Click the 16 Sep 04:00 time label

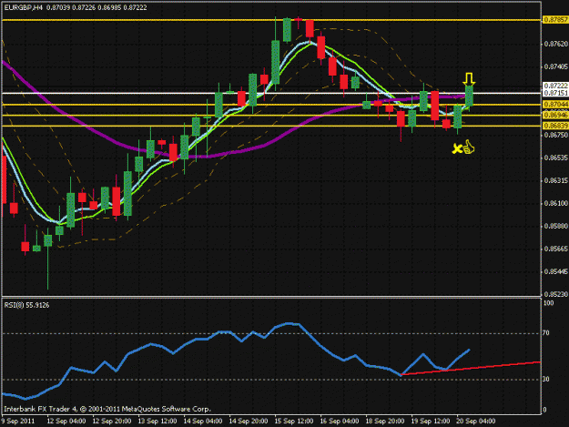pos(340,422)
